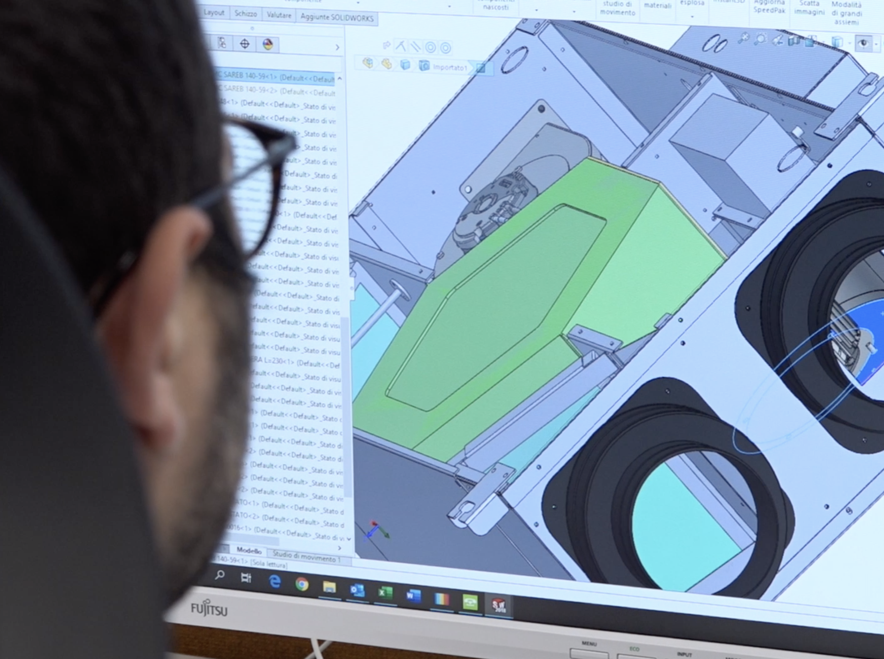This screenshot has width=884, height=659.
Task: Open the Schizzo ribbon tab
Action: pyautogui.click(x=246, y=13)
